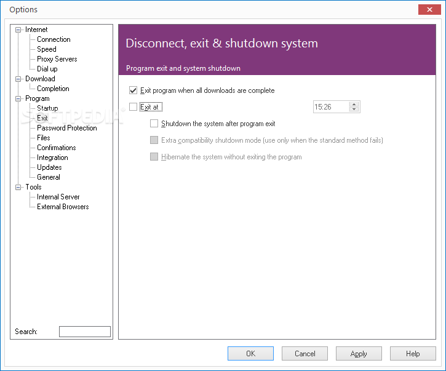Collapse the Internet tree node
This screenshot has width=446, height=371.
tap(18, 30)
